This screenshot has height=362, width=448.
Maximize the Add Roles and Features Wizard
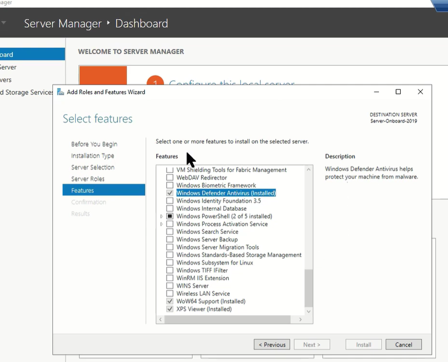[x=398, y=92]
